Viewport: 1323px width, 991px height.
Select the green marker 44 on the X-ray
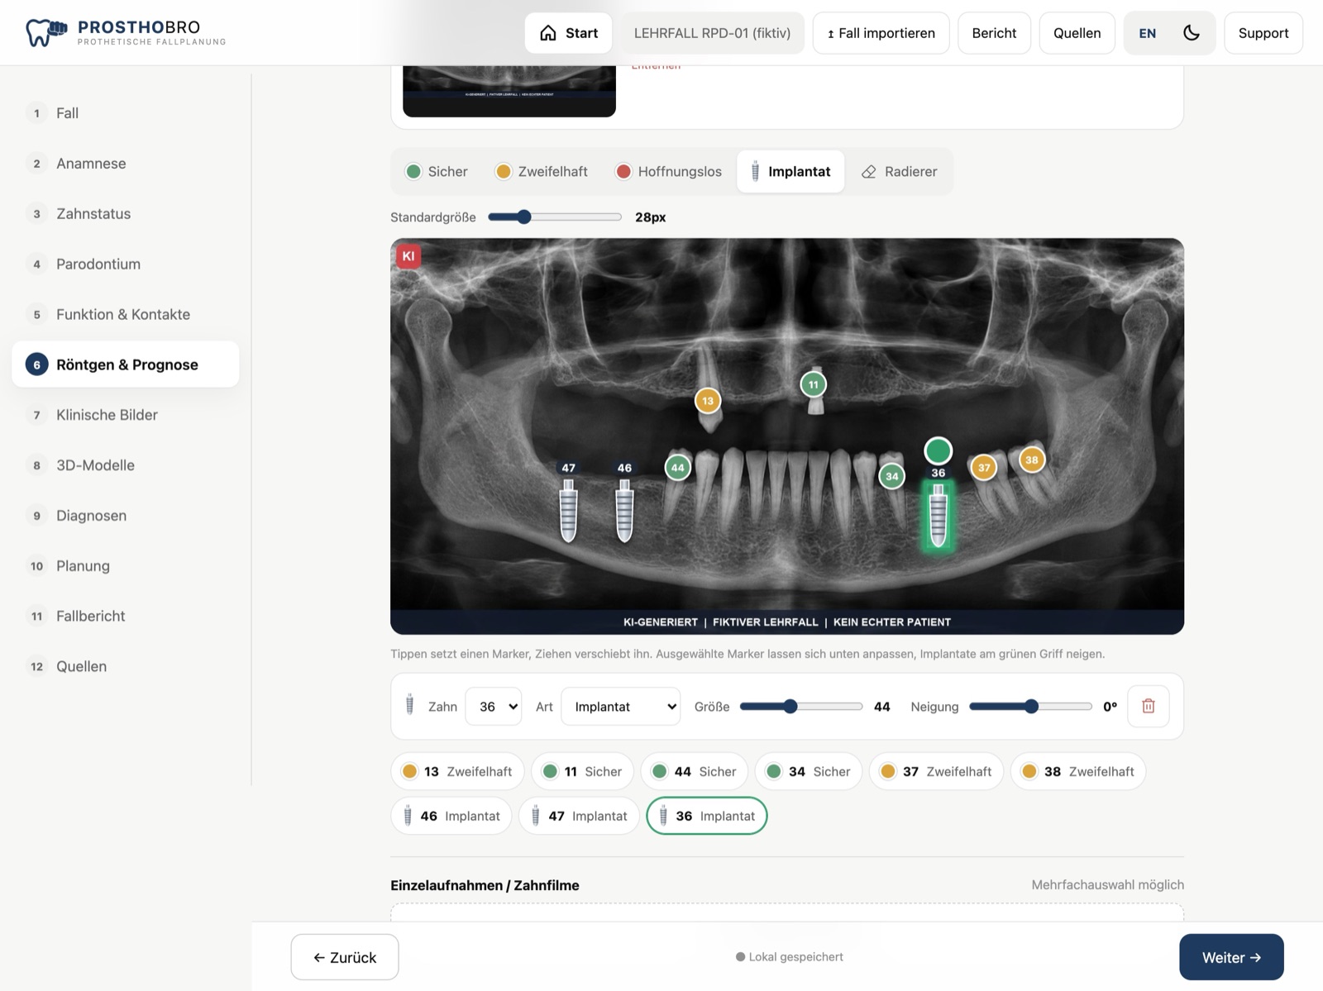[678, 468]
